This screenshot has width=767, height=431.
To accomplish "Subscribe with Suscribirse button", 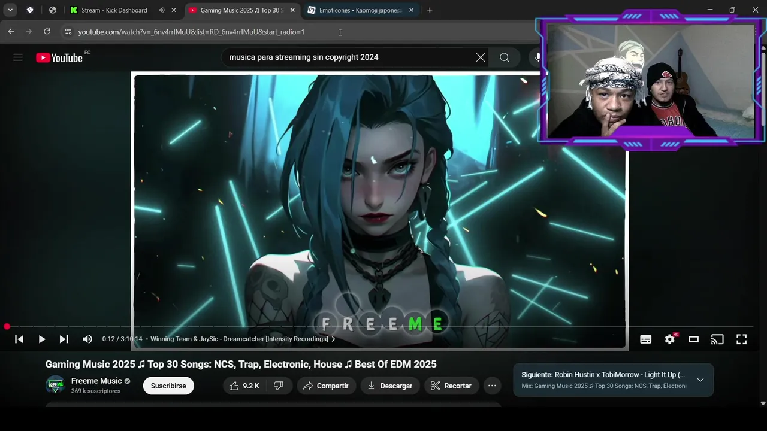I will (x=168, y=386).
